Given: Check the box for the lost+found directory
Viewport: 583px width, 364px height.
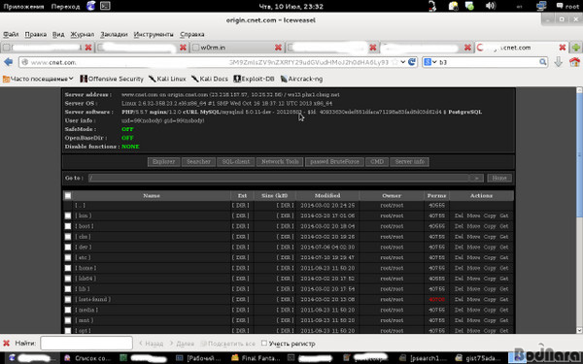Looking at the screenshot, I should [x=68, y=299].
